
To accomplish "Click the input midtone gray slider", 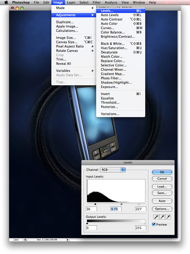I will pos(121,204).
